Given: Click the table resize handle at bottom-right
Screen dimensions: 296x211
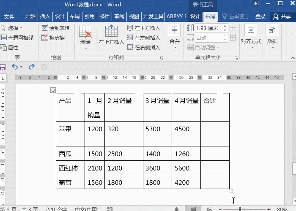Looking at the screenshot, I should point(231,191).
